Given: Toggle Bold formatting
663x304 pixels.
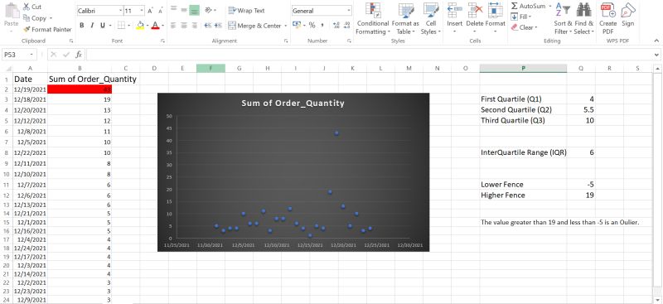Looking at the screenshot, I should click(x=81, y=26).
